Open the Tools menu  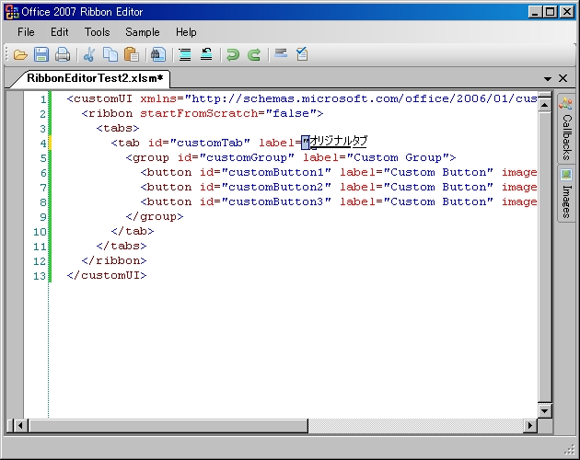[x=98, y=32]
